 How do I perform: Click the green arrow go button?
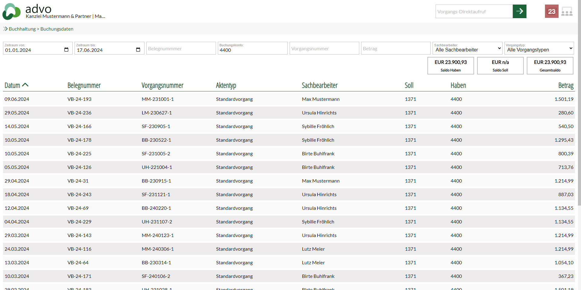pos(519,12)
